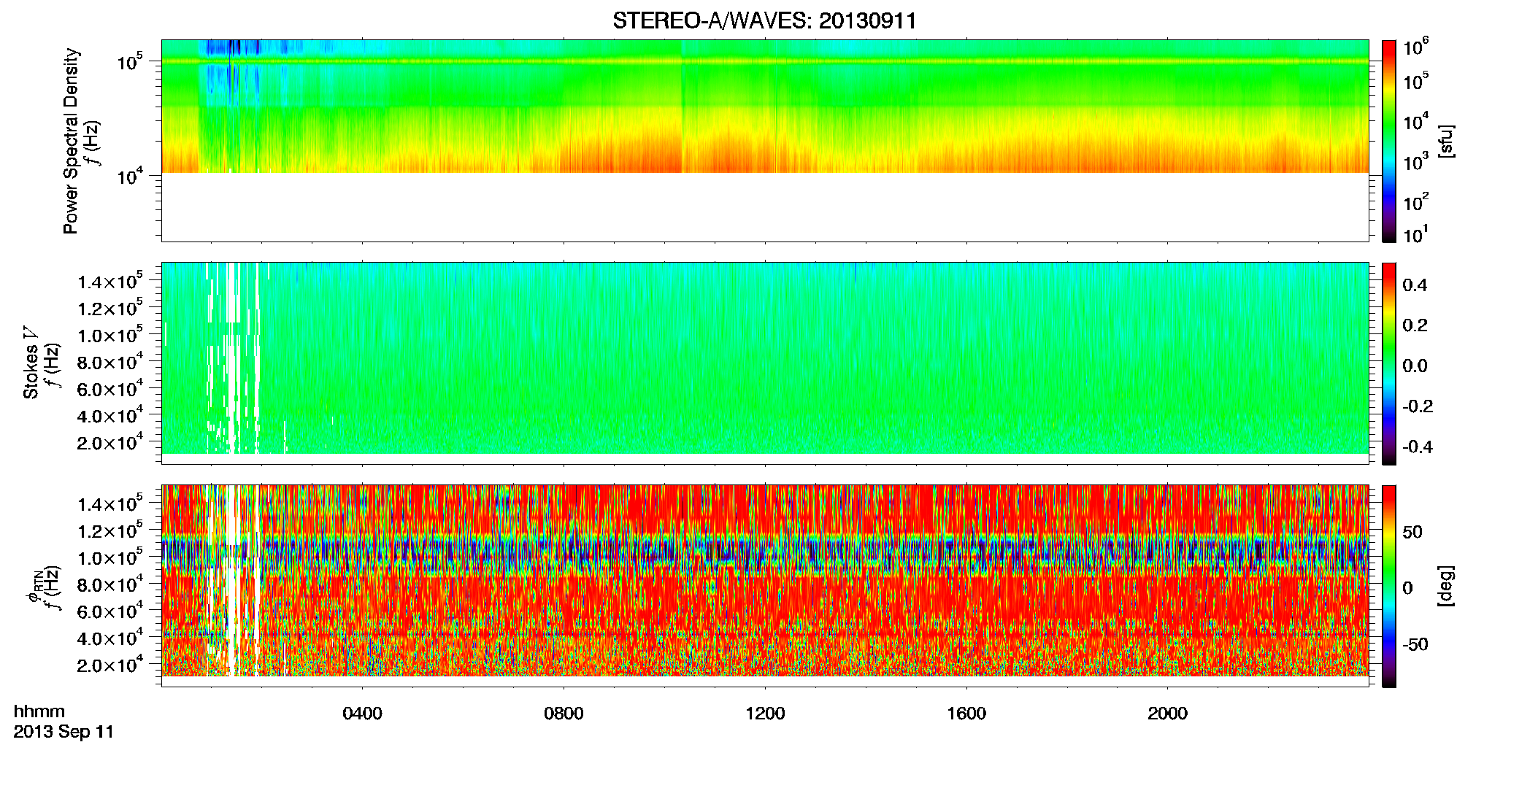Click the blue band in the phi RTN spectrogram
The height and width of the screenshot is (788, 1530).
764,556
